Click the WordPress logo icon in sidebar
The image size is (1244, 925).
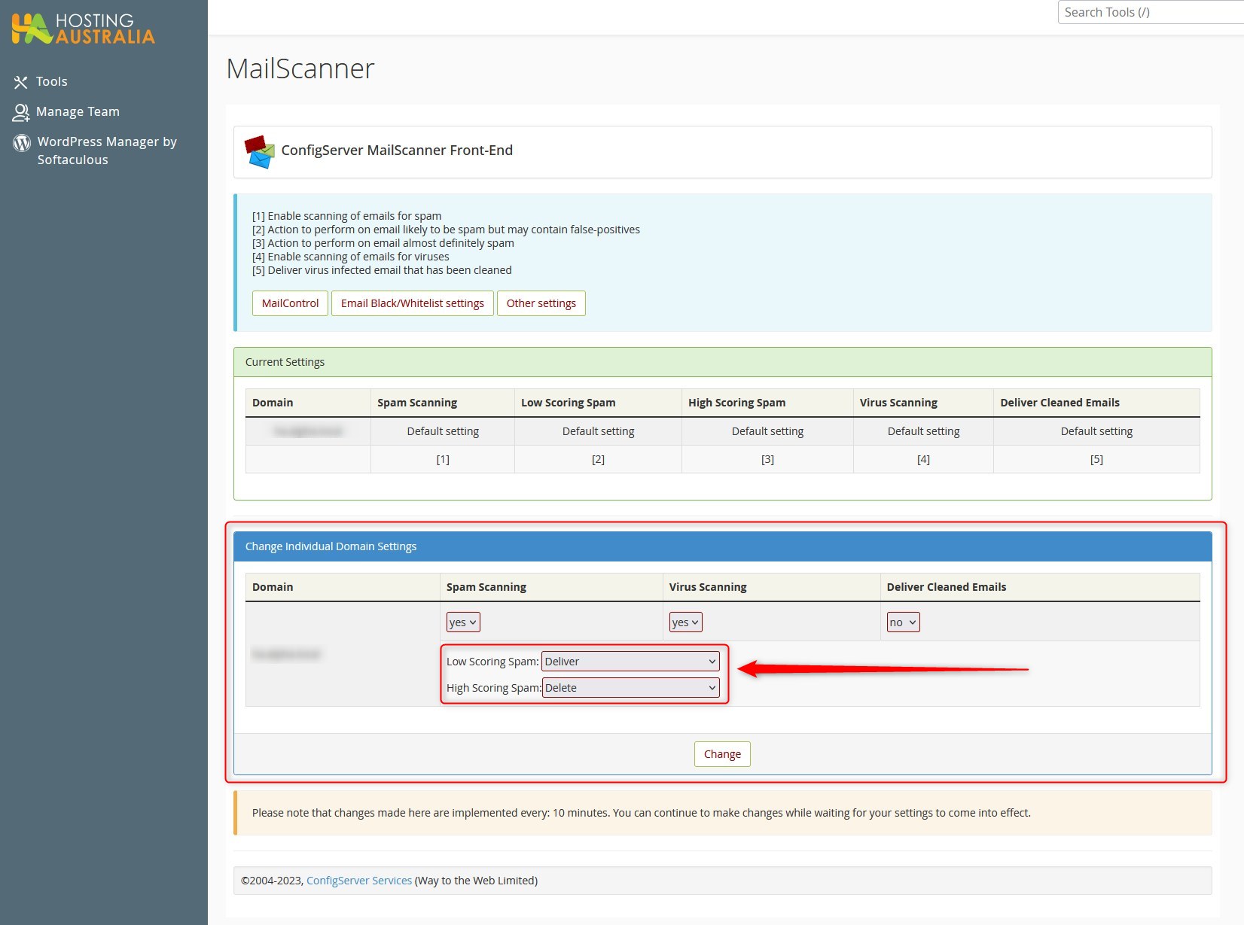22,142
